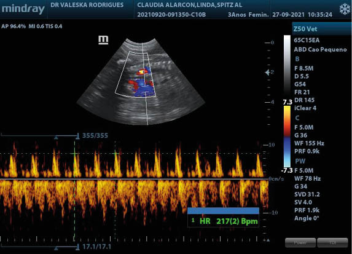The width and height of the screenshot is (352, 254).
Task: Select the probe orientation M marker
Action: tap(103, 40)
